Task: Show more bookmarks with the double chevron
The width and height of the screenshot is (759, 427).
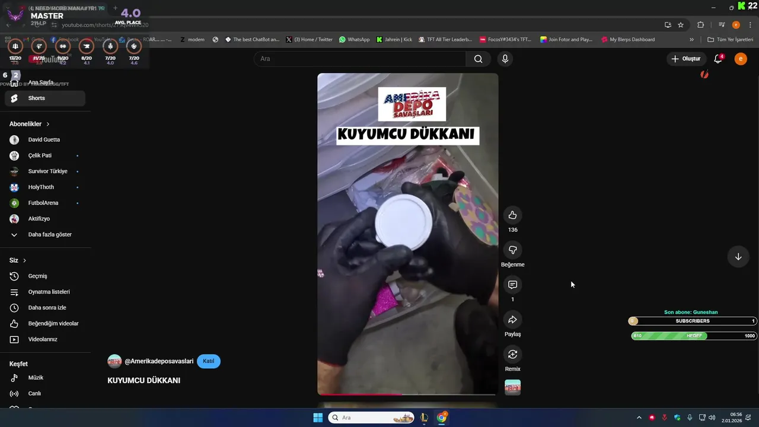Action: [x=691, y=40]
